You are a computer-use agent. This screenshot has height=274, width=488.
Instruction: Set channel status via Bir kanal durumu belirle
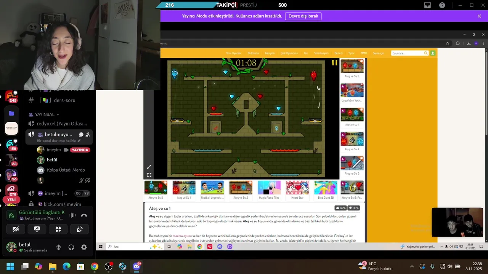pyautogui.click(x=59, y=141)
